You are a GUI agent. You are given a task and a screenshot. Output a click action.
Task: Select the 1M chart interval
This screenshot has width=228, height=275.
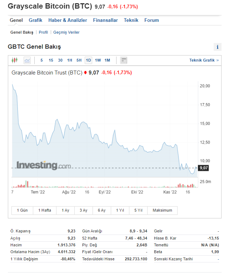(107, 60)
